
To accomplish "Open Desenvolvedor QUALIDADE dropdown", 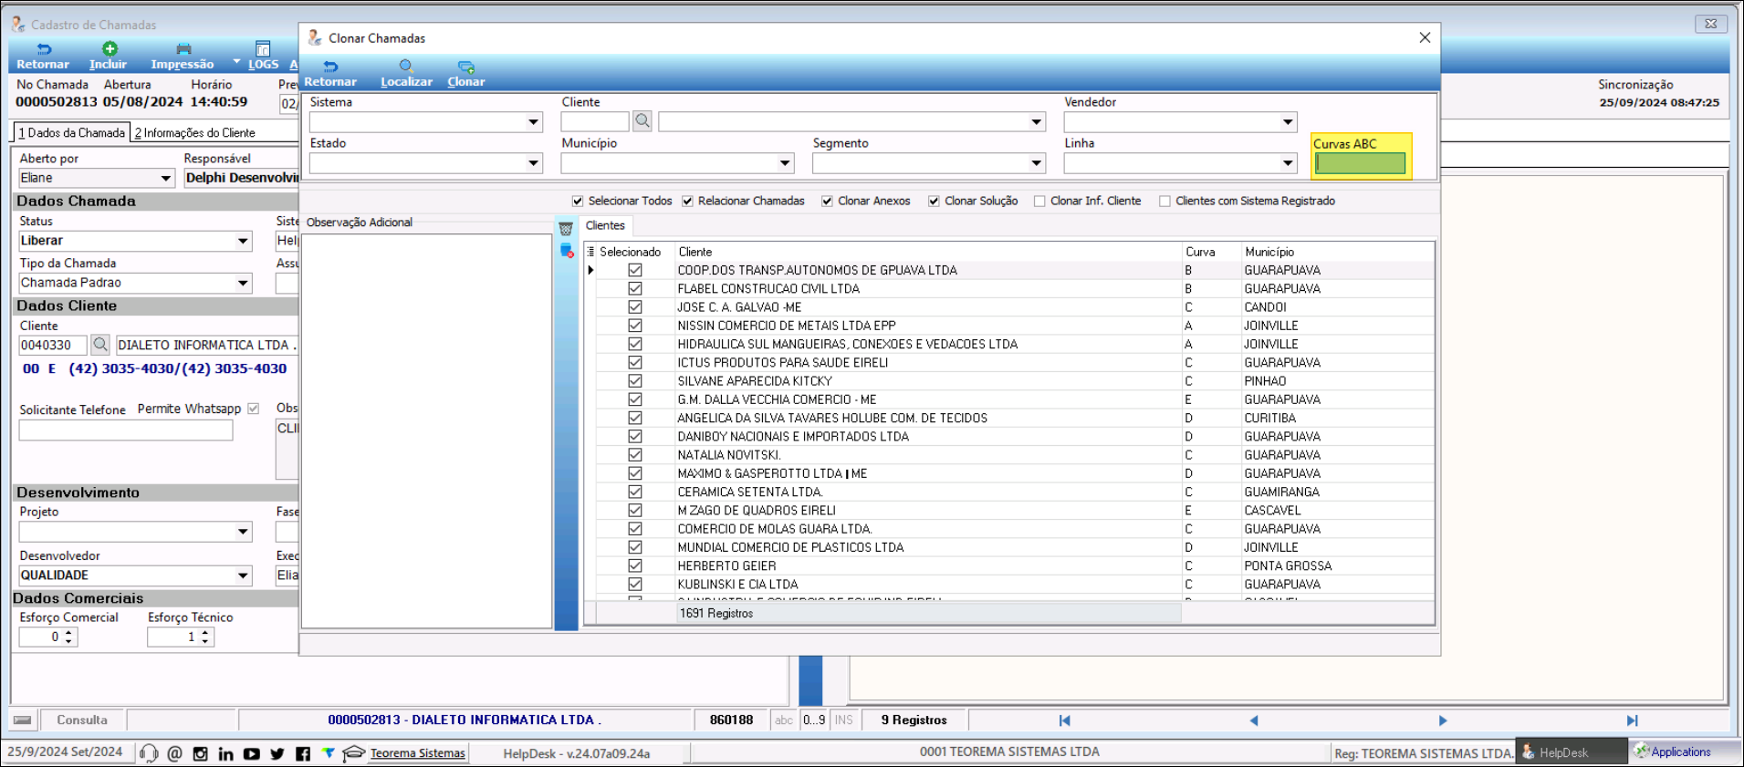I will pyautogui.click(x=243, y=575).
